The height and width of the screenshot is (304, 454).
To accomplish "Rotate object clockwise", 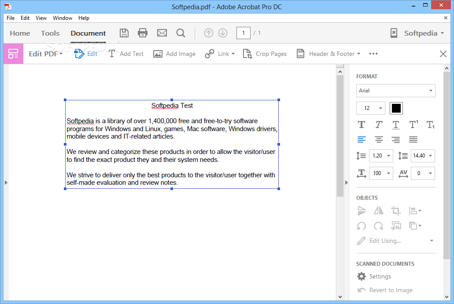I will click(378, 226).
